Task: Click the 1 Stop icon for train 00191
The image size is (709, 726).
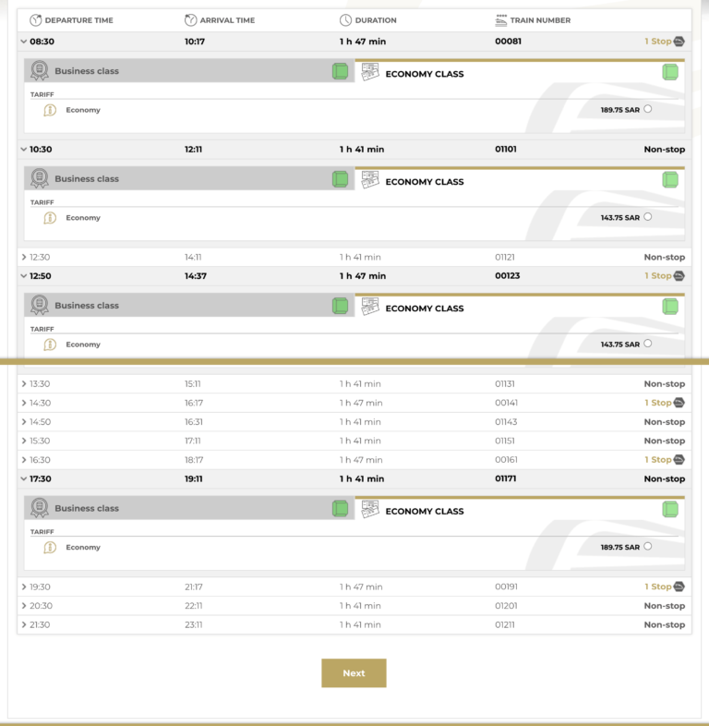Action: [679, 587]
